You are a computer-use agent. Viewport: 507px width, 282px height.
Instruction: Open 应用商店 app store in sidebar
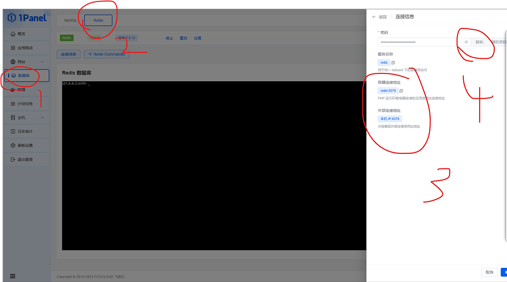click(x=24, y=48)
